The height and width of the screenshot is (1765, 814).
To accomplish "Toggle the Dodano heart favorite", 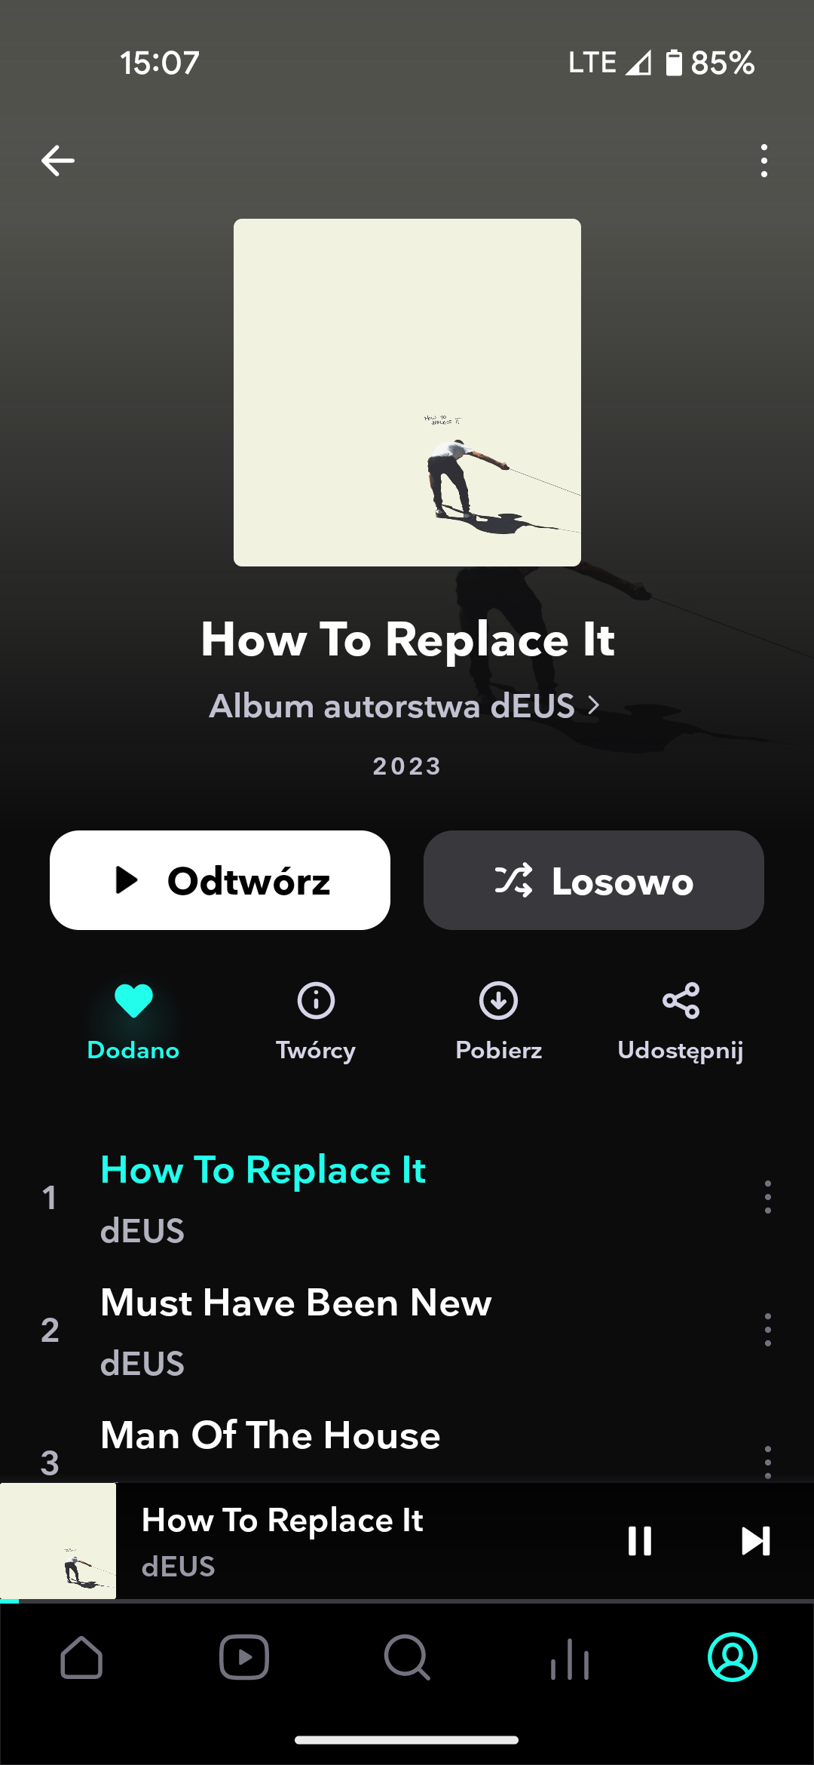I will pyautogui.click(x=133, y=1002).
